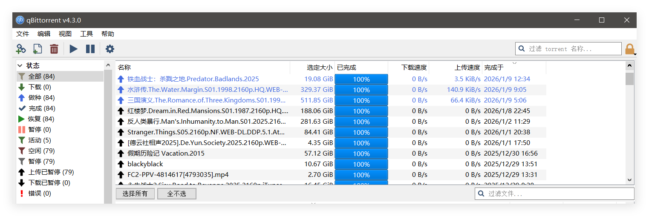Select the 上传已暂停 (79) filter
Viewport: 649px width, 216px height.
coord(60,172)
